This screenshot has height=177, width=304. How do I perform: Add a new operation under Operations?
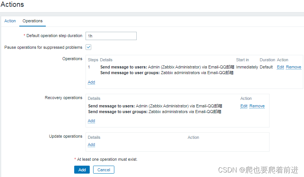(91, 82)
